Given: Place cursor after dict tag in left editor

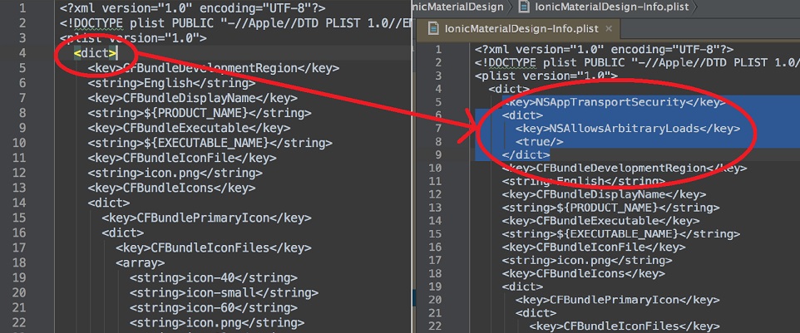Looking at the screenshot, I should (118, 53).
